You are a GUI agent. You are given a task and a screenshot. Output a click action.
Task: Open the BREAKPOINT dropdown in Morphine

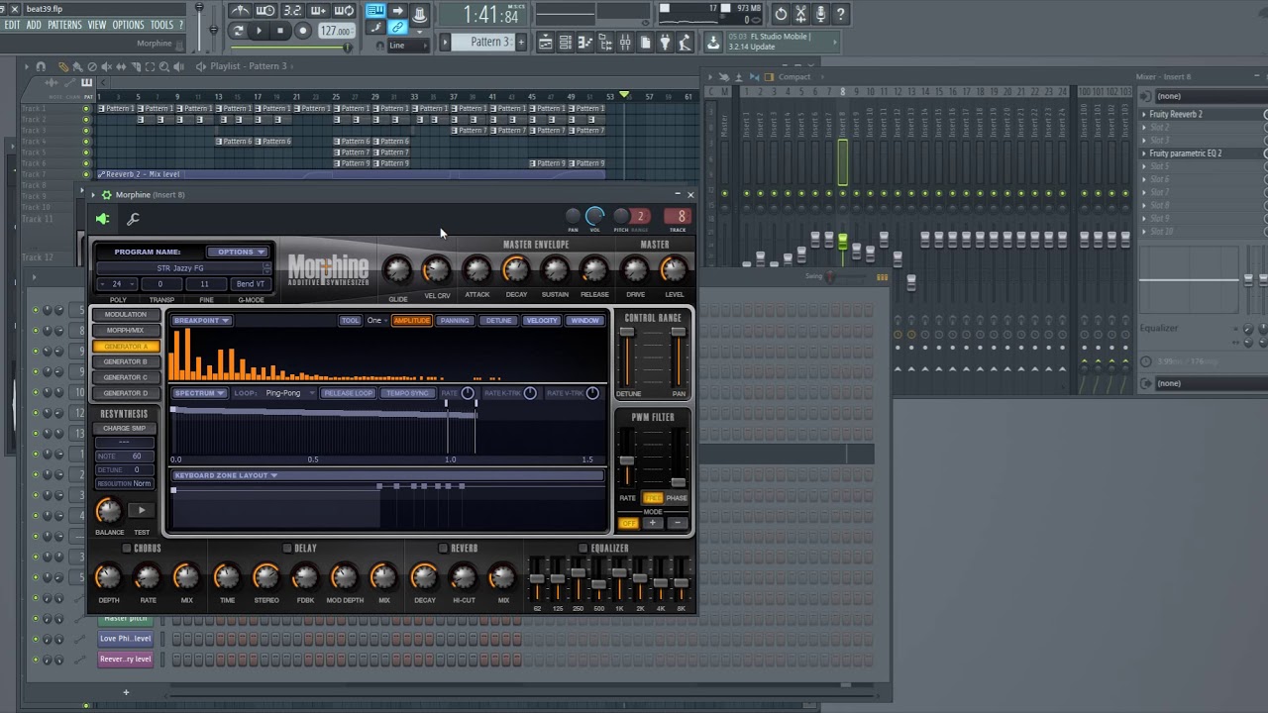(x=201, y=321)
